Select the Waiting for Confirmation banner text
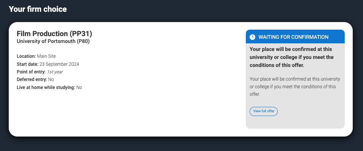The image size is (363, 151). pyautogui.click(x=293, y=37)
